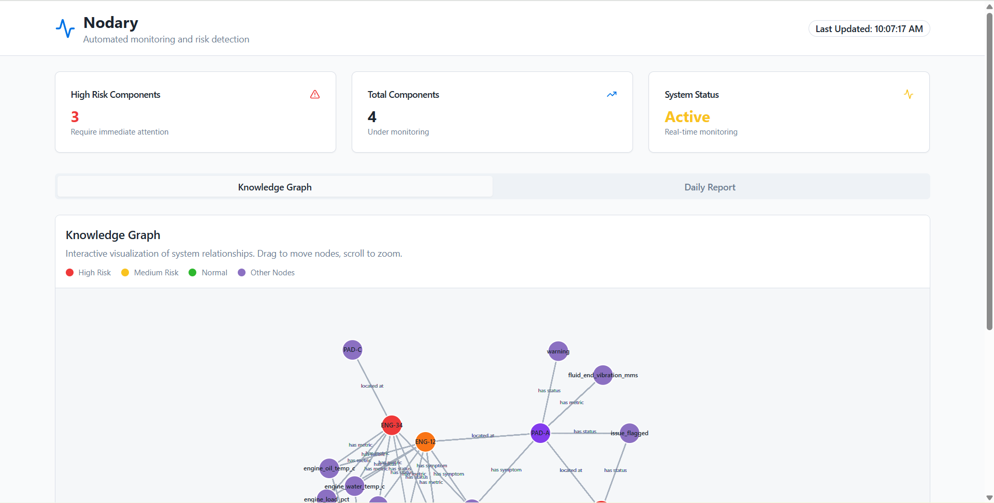The width and height of the screenshot is (994, 503).
Task: Select the ENG-12 orange node
Action: [425, 442]
